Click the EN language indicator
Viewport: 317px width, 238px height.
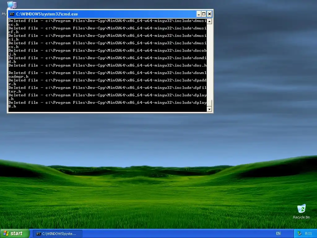pos(278,233)
